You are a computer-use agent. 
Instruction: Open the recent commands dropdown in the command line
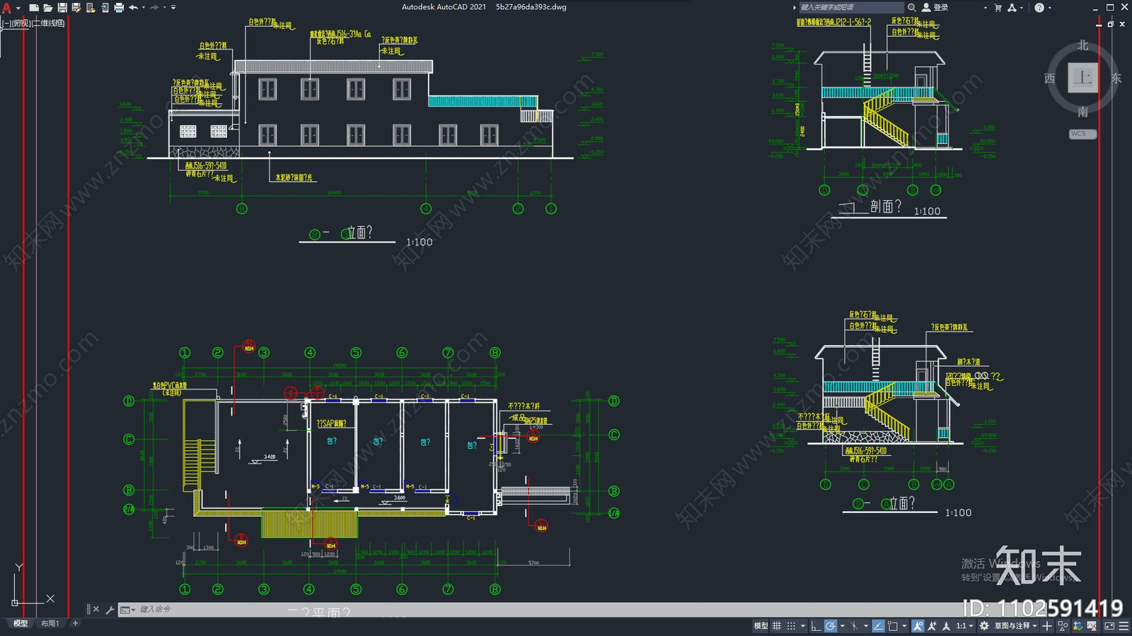(x=127, y=609)
